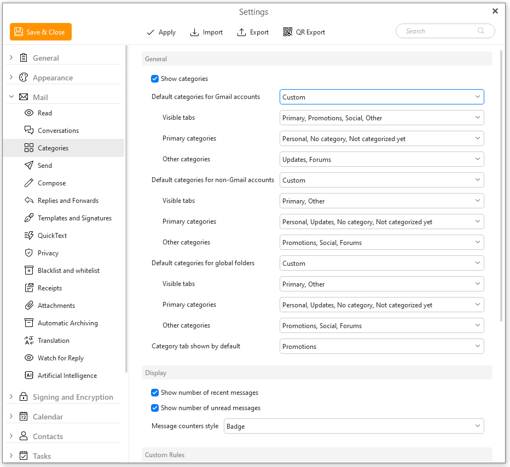Click the Categories grid icon
Screen dimensions: 510x467
(x=29, y=148)
